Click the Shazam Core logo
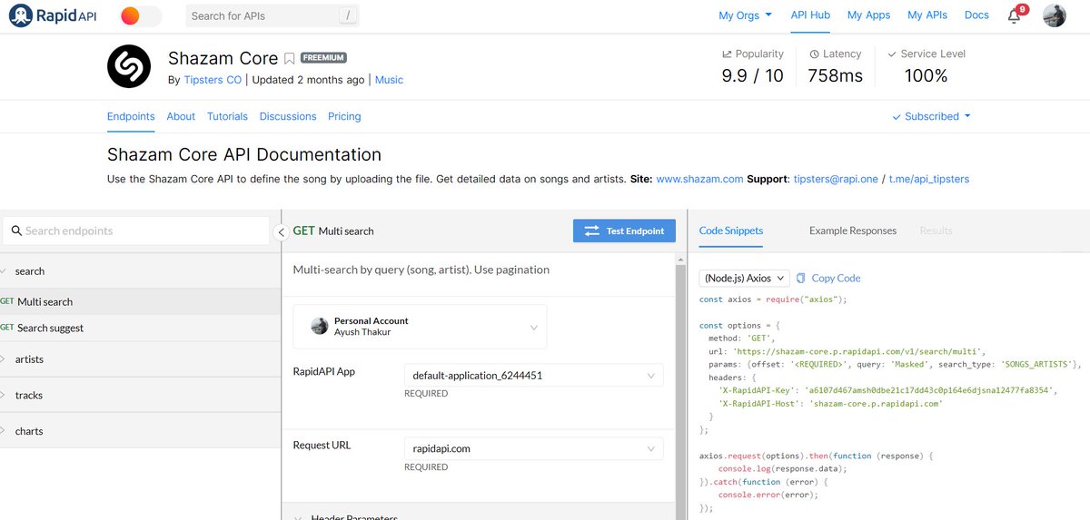 point(129,66)
